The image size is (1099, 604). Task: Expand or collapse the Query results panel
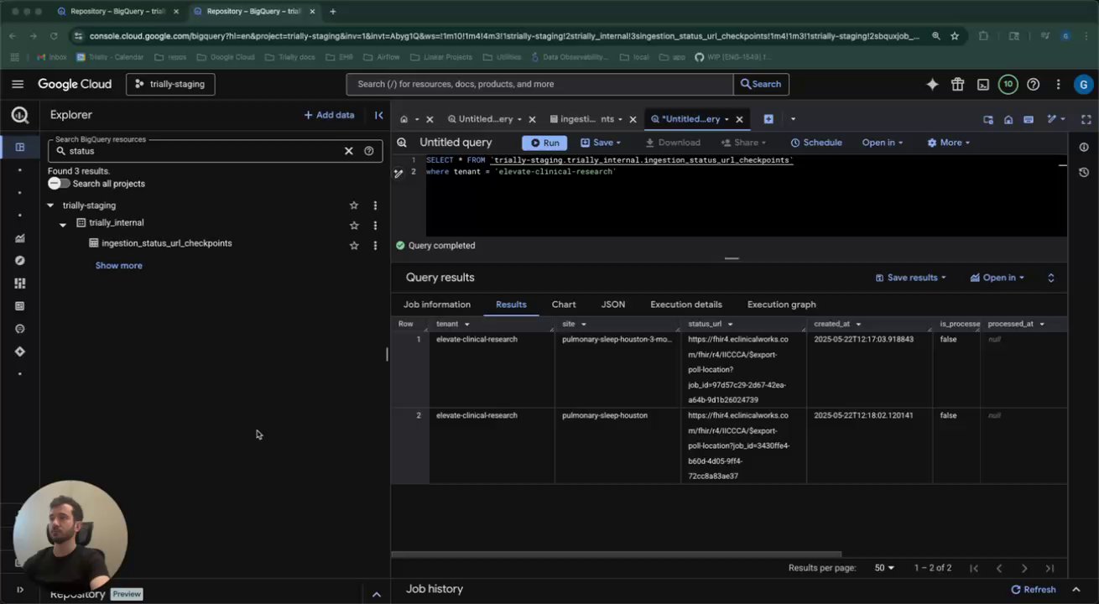(x=1051, y=278)
